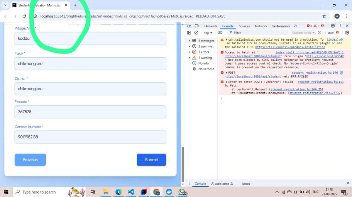This screenshot has height=197, width=352.
Task: Select the 'No info' sidebar row
Action: point(201,63)
